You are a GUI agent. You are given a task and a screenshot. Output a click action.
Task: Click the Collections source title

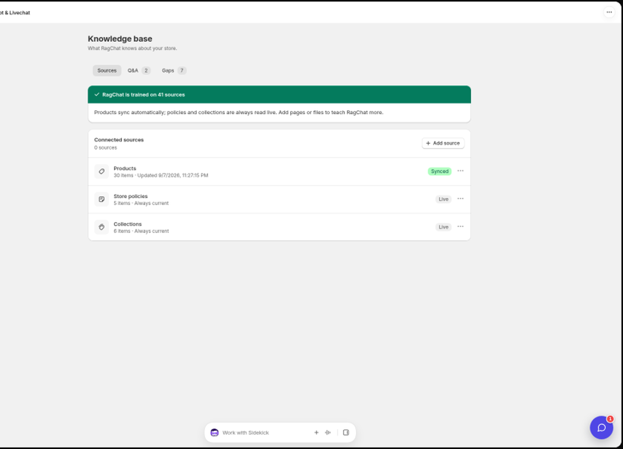[x=127, y=224]
